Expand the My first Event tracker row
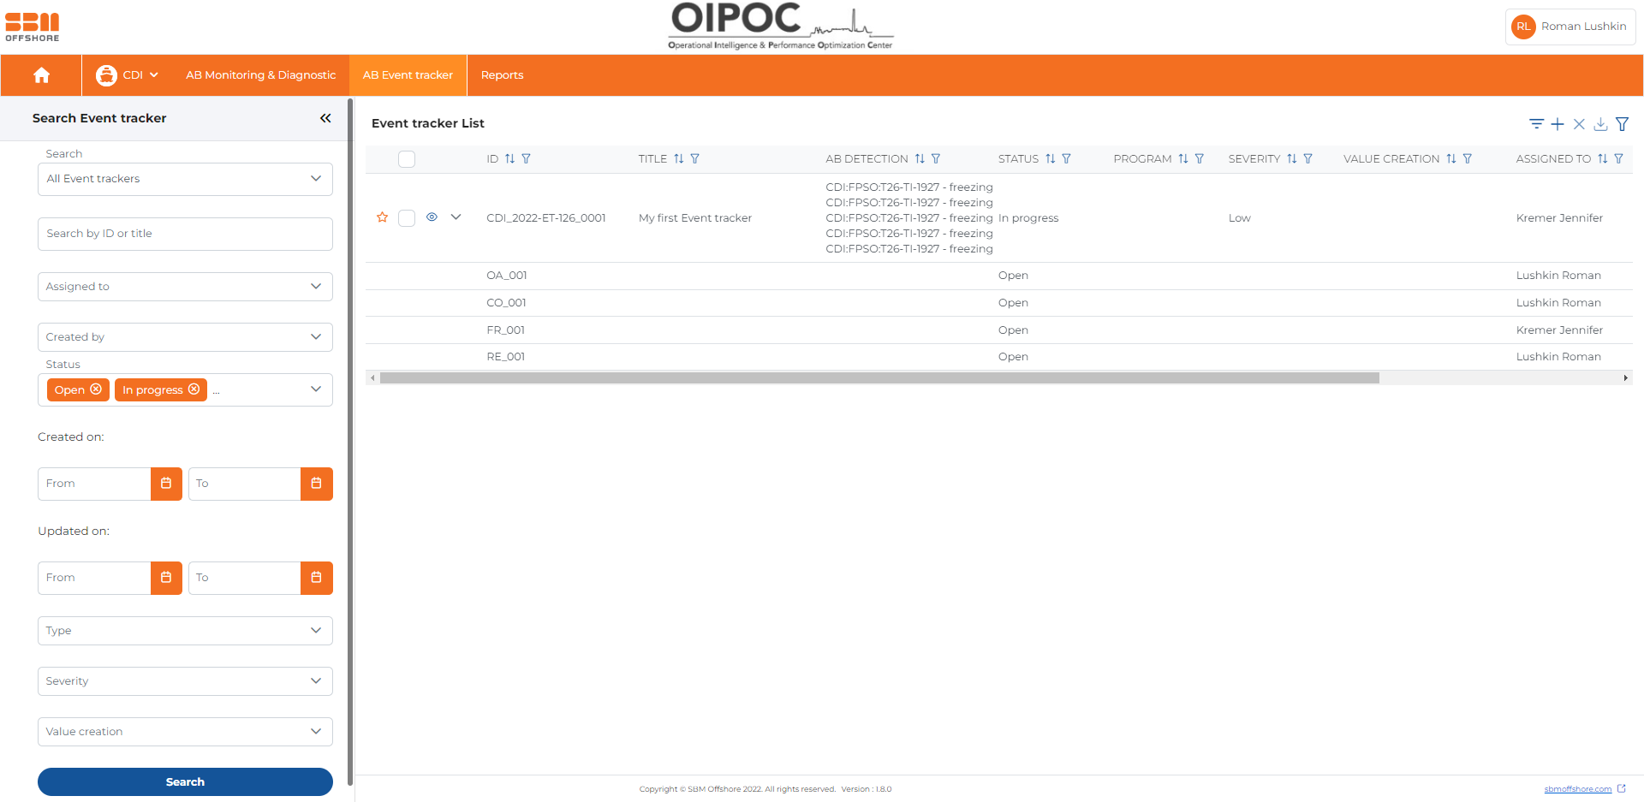1644x802 pixels. 456,217
